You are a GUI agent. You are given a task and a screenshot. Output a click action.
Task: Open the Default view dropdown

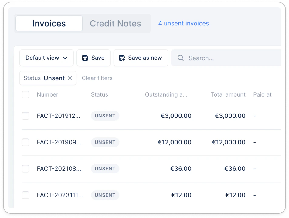coord(46,58)
